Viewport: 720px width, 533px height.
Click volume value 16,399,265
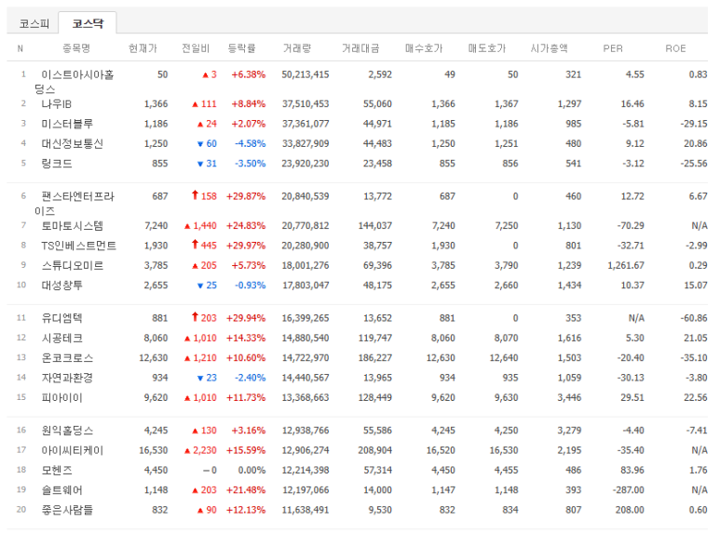(306, 318)
